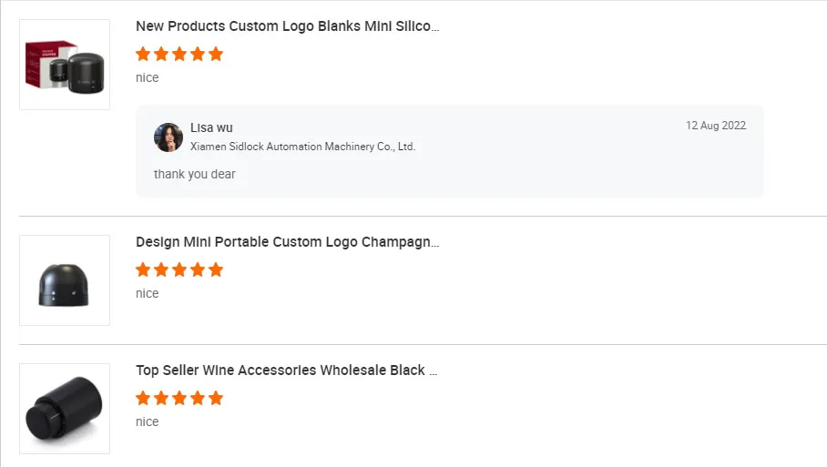The height and width of the screenshot is (467, 827).
Task: Click Lisa wu's profile avatar
Action: 168,137
